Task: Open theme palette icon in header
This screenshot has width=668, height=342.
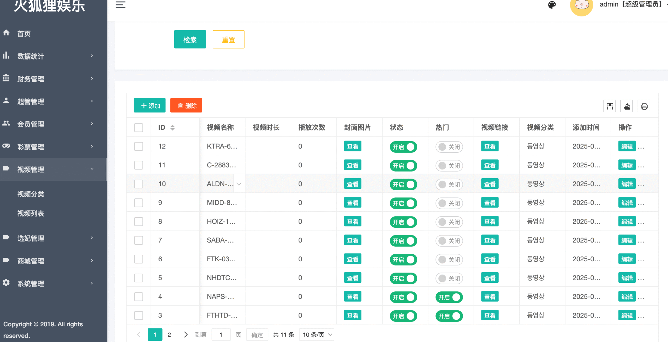Action: pyautogui.click(x=552, y=5)
